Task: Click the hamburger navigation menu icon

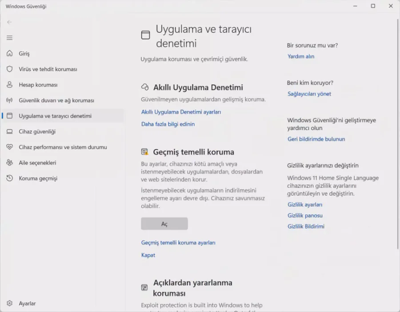Action: point(9,37)
